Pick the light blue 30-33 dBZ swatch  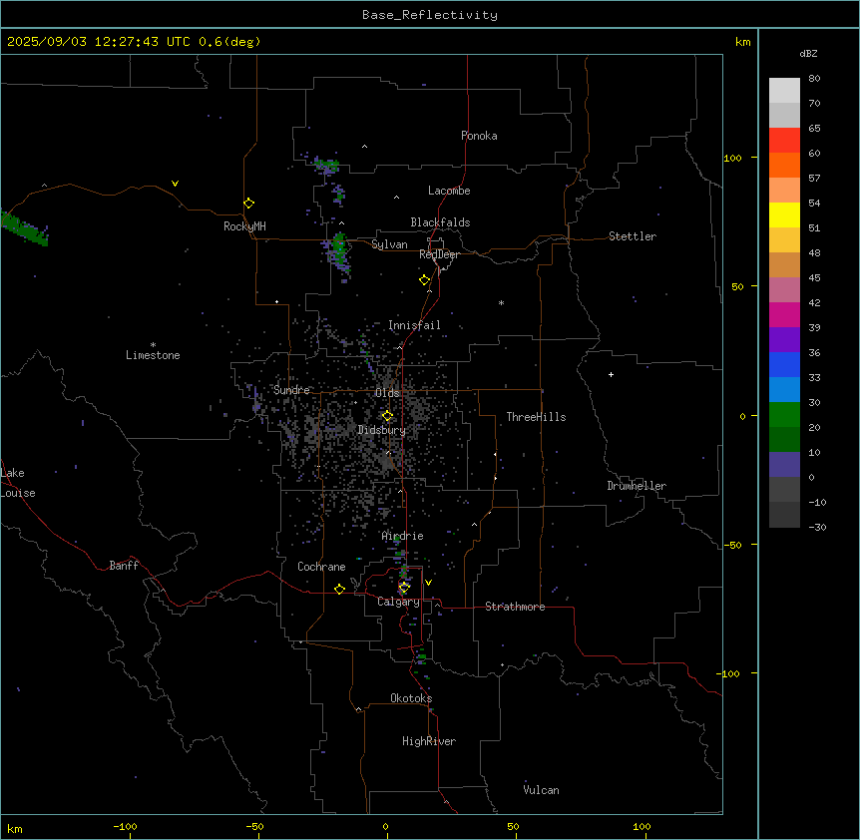tap(784, 390)
